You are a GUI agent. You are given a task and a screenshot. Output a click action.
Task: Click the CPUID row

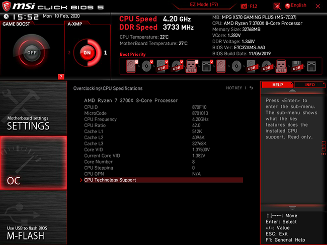pos(163,107)
